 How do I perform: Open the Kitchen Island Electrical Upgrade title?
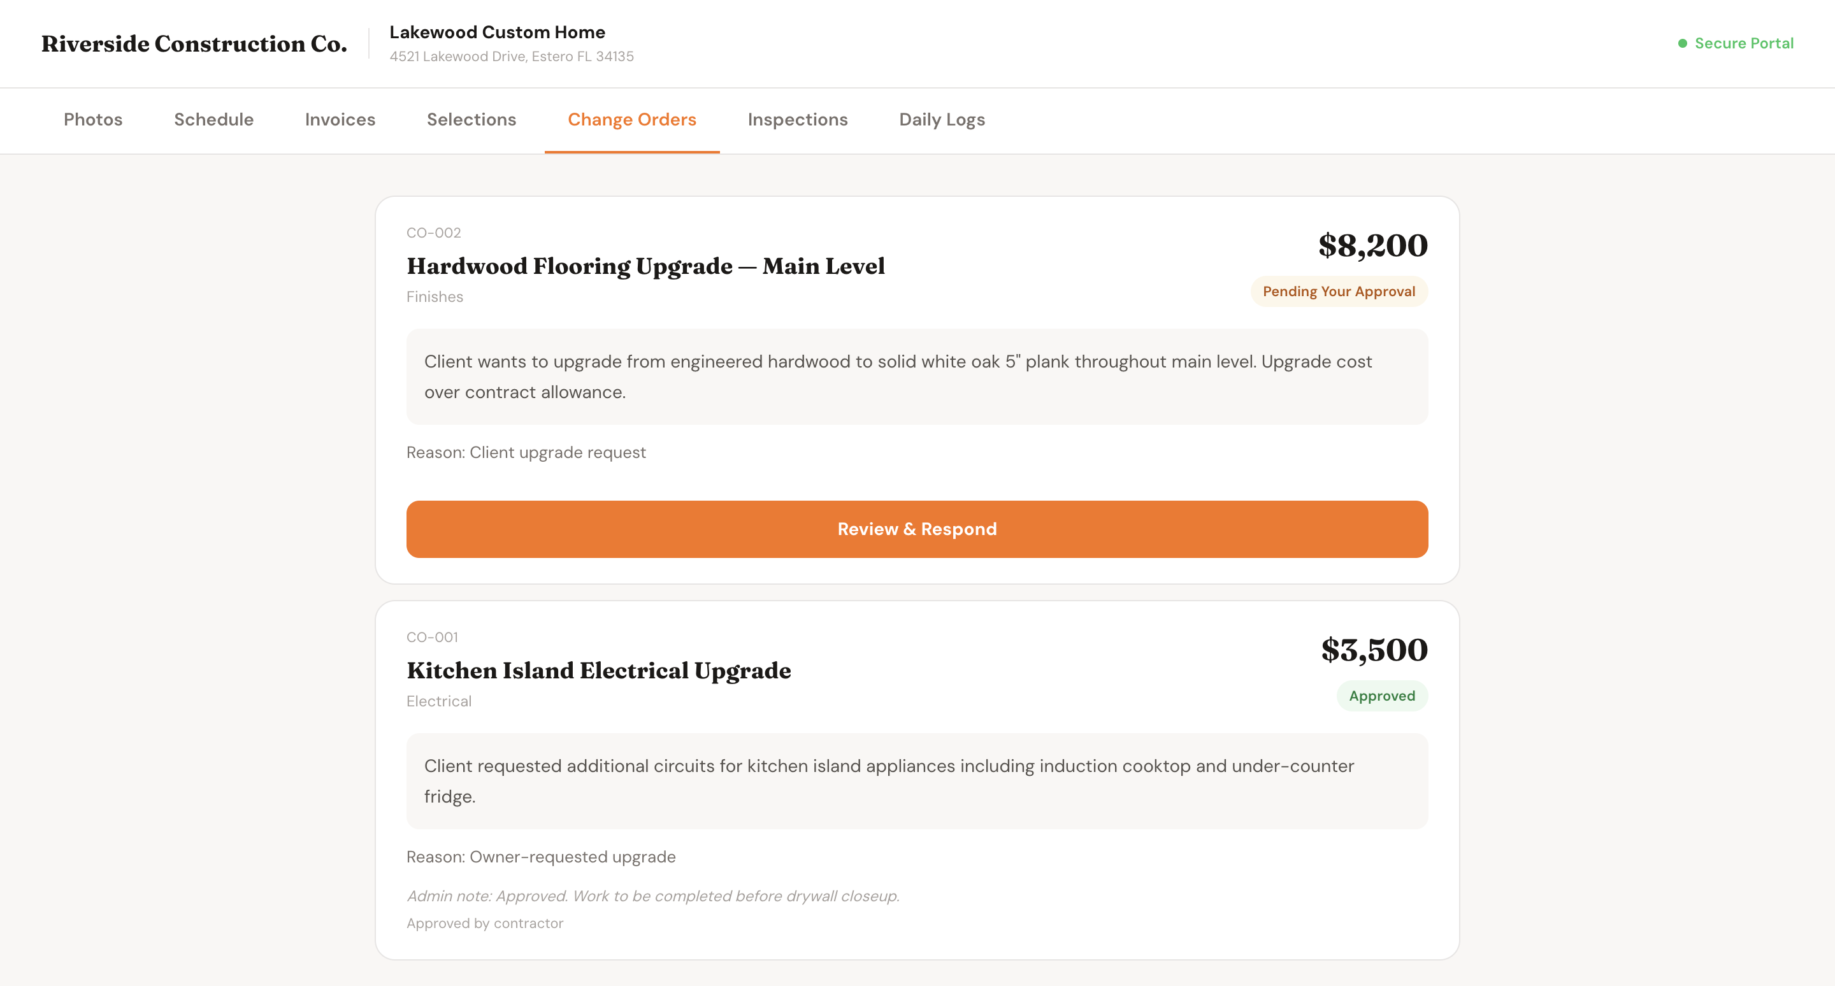[x=598, y=671]
